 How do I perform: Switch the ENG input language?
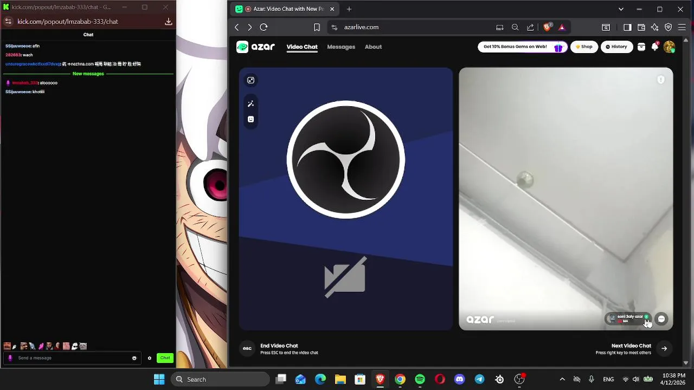(x=608, y=379)
